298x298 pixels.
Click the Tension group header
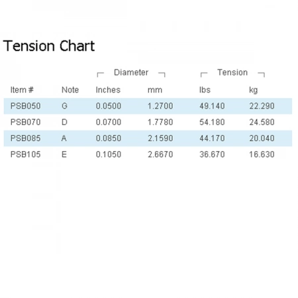232,72
